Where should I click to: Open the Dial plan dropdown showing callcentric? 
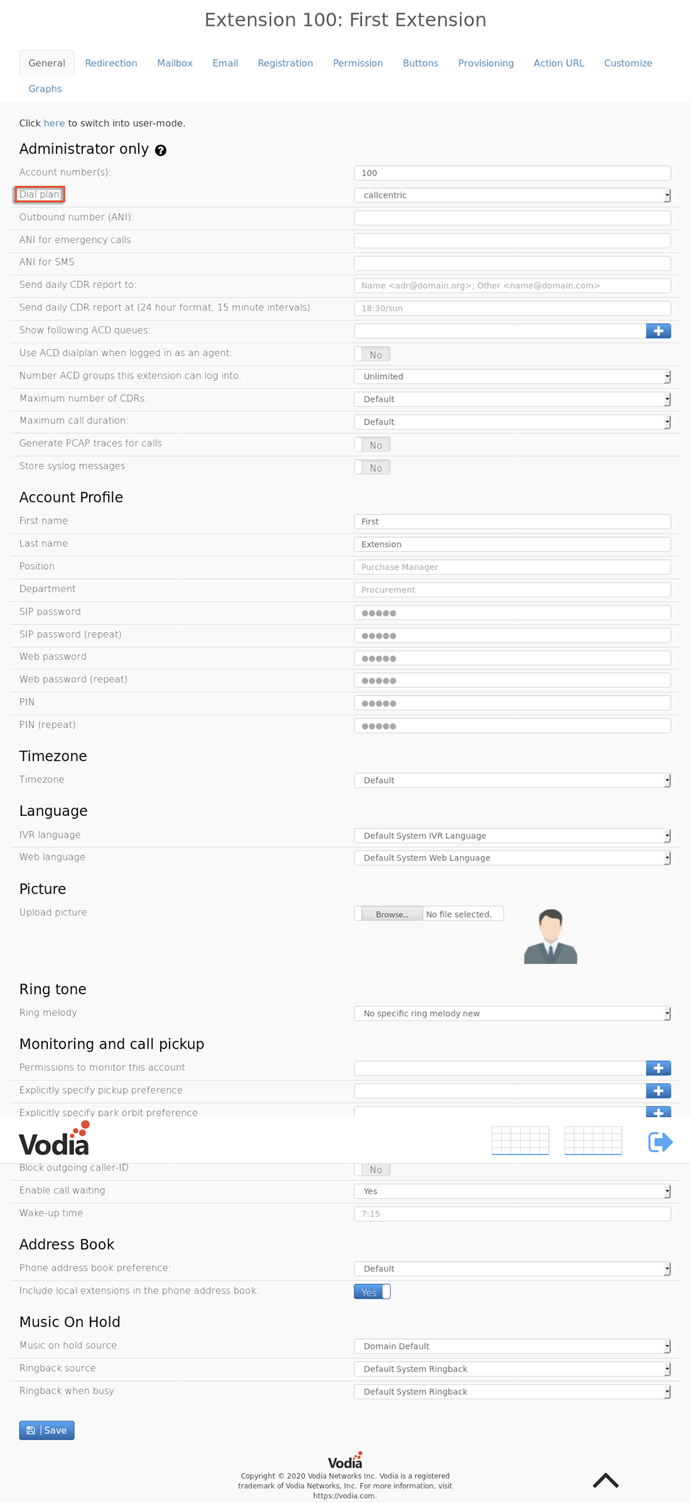pyautogui.click(x=512, y=195)
